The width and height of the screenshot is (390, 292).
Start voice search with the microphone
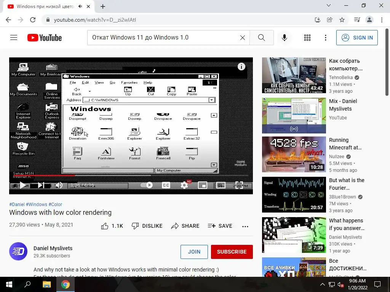point(284,38)
